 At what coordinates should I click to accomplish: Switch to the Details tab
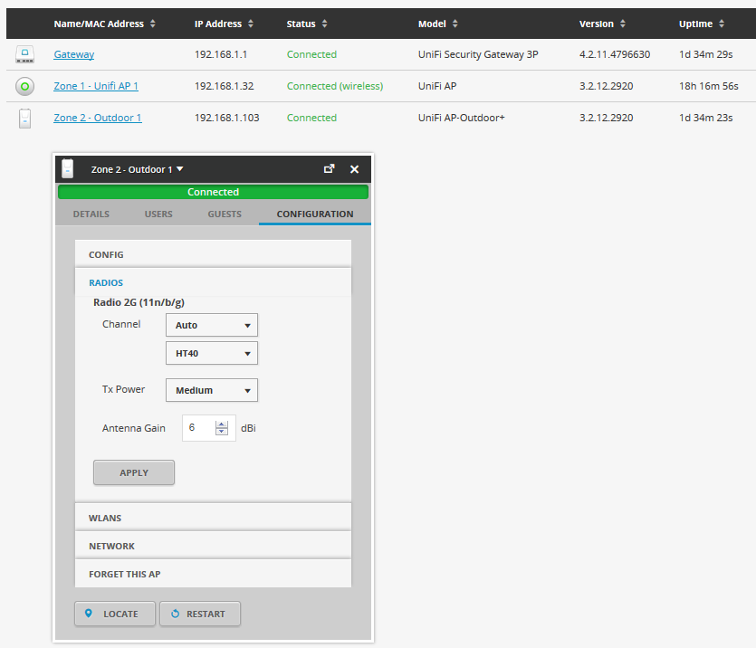[91, 214]
